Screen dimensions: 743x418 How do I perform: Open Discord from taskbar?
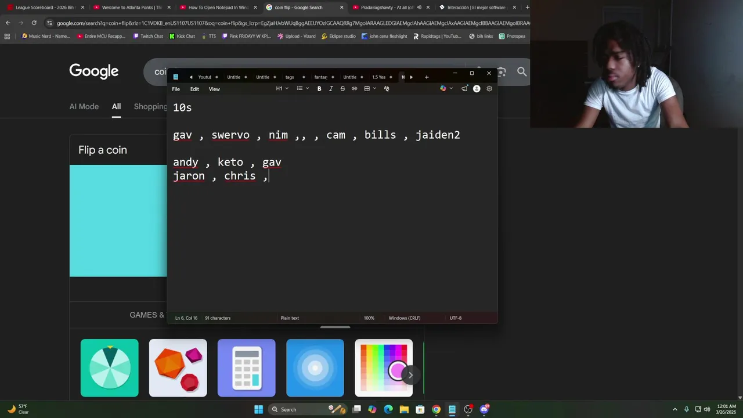[484, 409]
